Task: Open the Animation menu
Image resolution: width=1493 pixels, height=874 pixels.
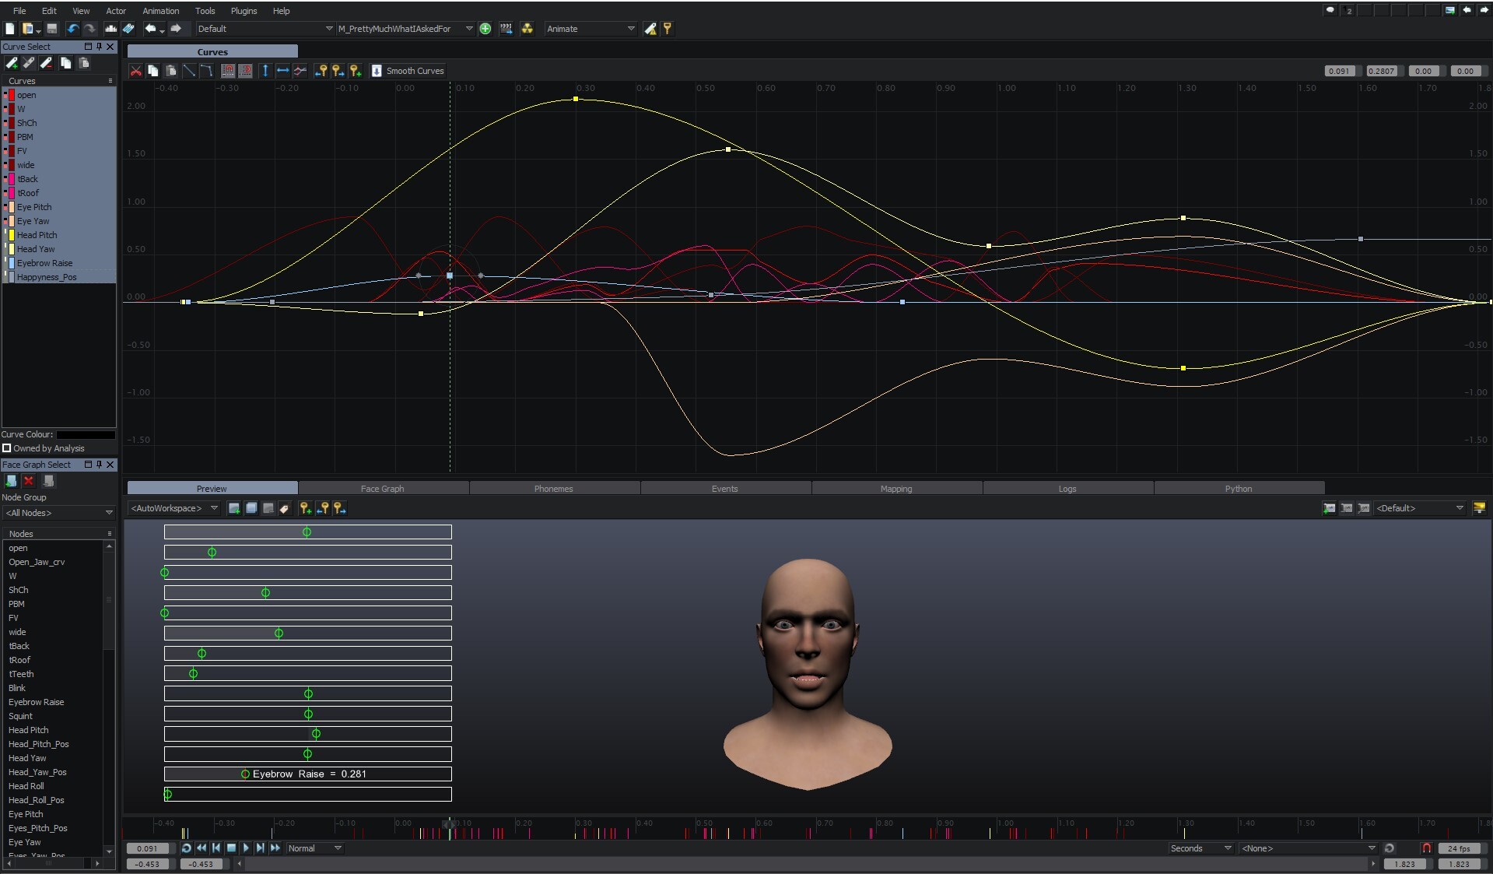Action: coord(160,11)
